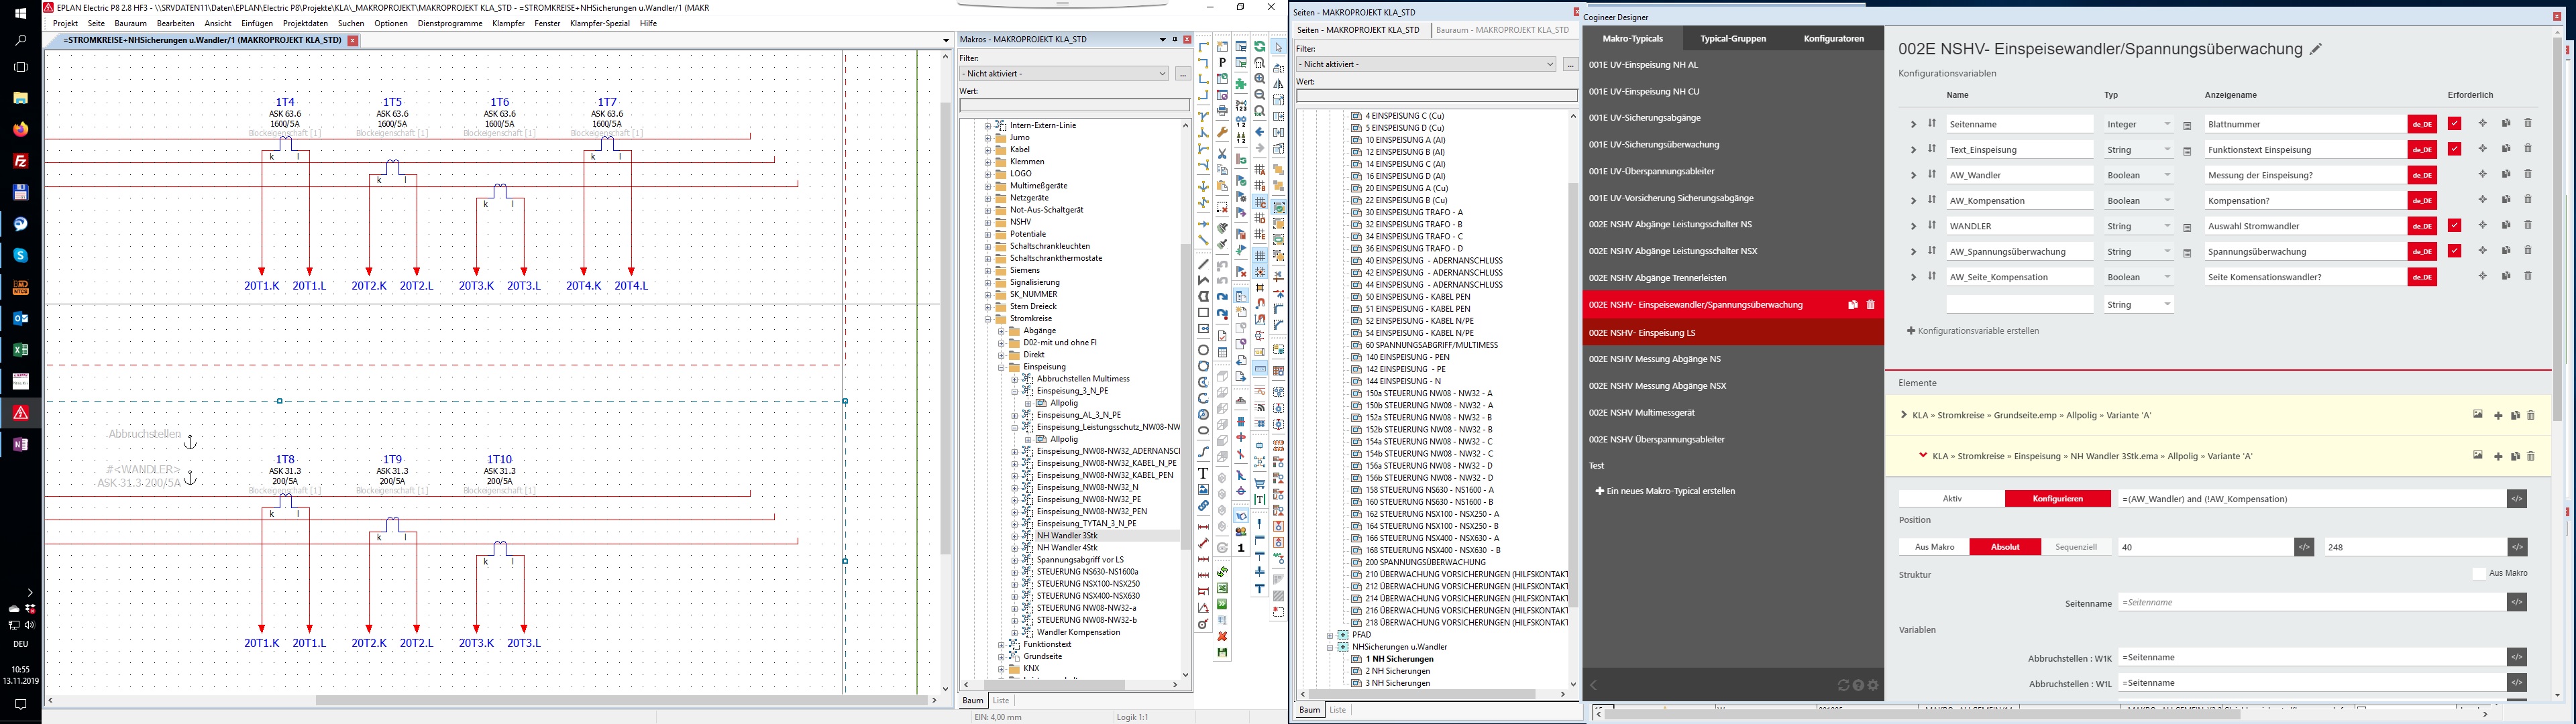
Task: Uncheck Erforderlich for the Seitenname variable
Action: pos(2454,124)
